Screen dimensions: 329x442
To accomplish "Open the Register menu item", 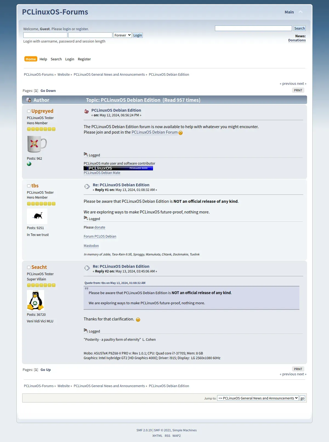I will pos(84,59).
